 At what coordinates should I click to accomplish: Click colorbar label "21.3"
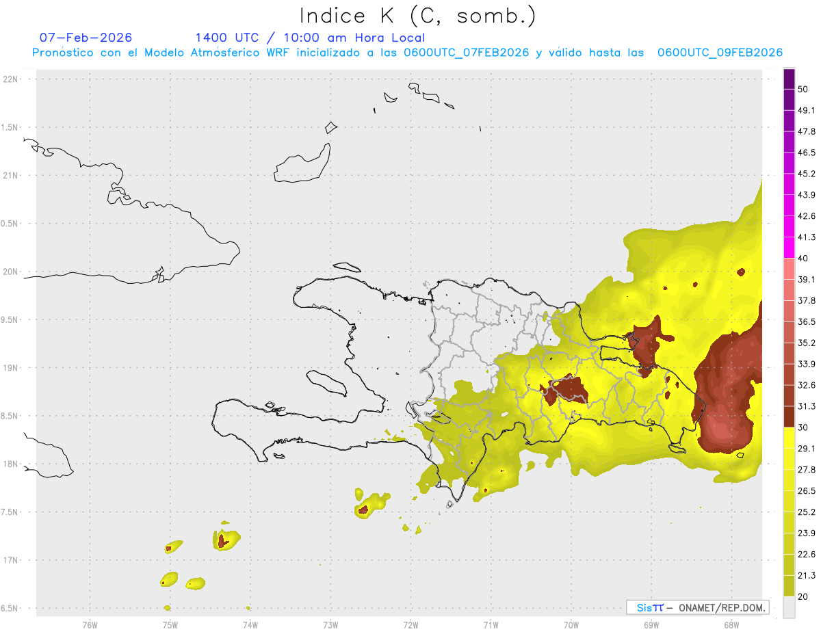807,576
